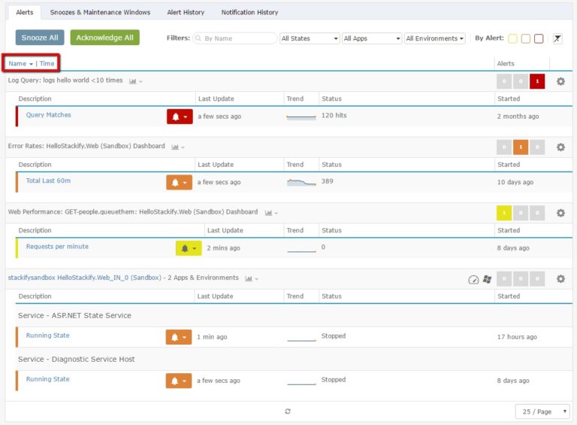Open settings gear for Error Rates alert
This screenshot has height=425, width=577.
click(560, 147)
